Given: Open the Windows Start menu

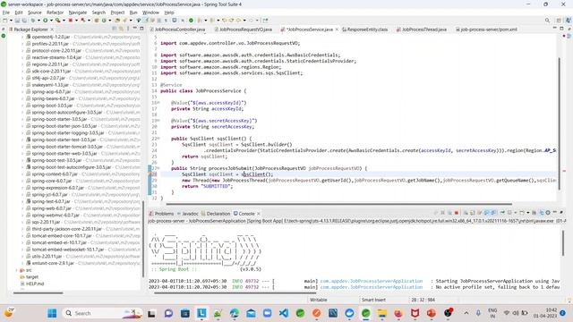Looking at the screenshot, I should (52, 313).
